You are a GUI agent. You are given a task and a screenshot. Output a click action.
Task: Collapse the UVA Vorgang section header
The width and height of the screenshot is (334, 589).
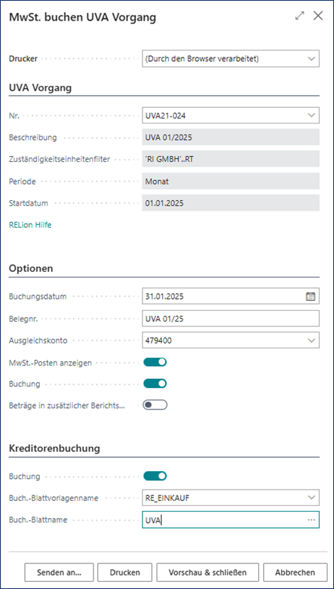(40, 88)
